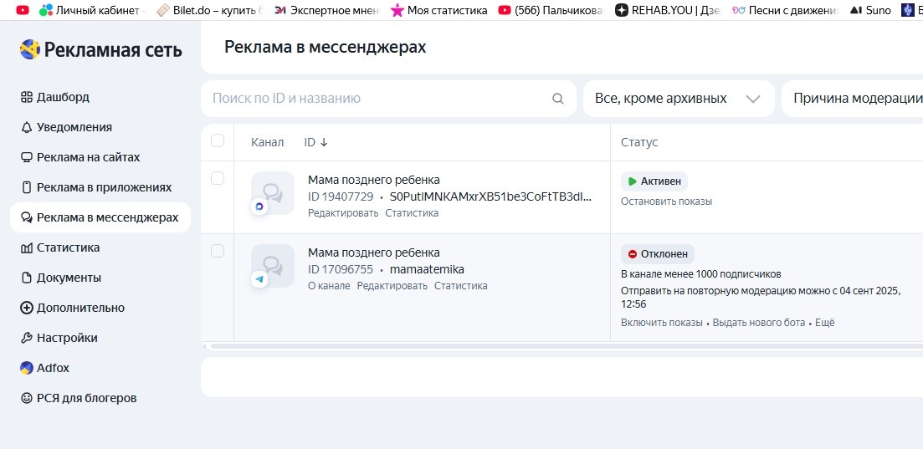This screenshot has width=923, height=449.
Task: Click the Активен status badge
Action: point(654,181)
